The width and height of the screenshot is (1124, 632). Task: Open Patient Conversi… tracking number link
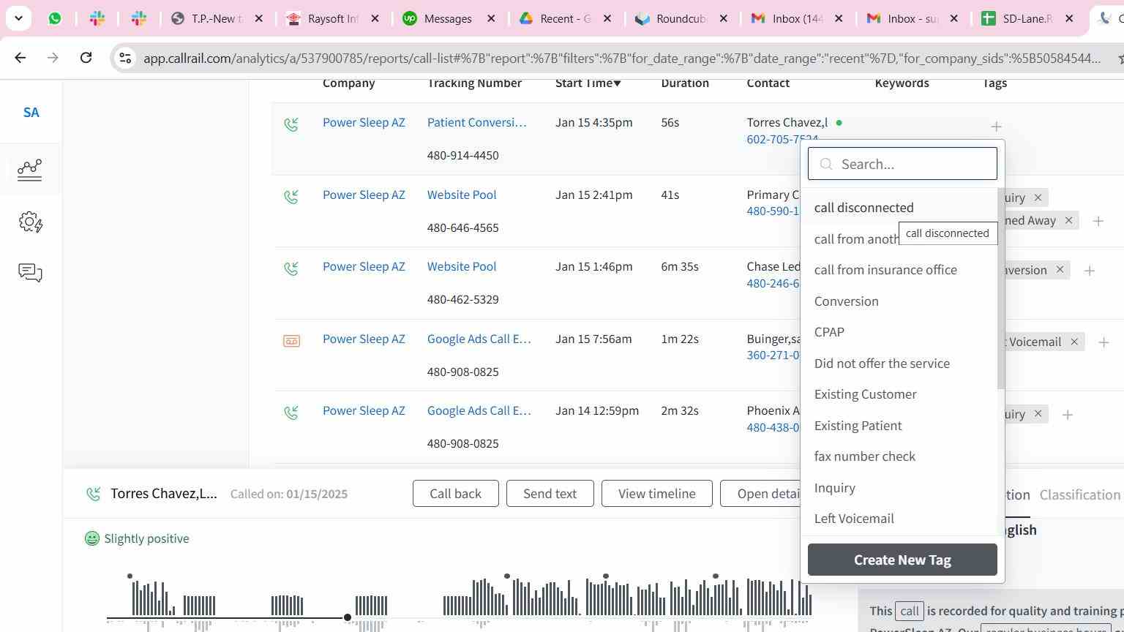[476, 123]
